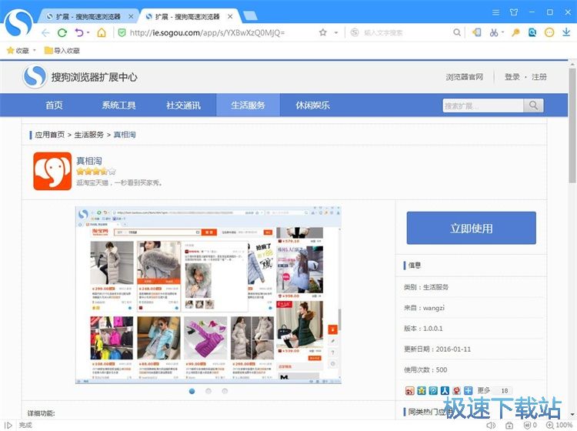The width and height of the screenshot is (577, 431).
Task: Click the 搜索扩展 search field
Action: 483,105
